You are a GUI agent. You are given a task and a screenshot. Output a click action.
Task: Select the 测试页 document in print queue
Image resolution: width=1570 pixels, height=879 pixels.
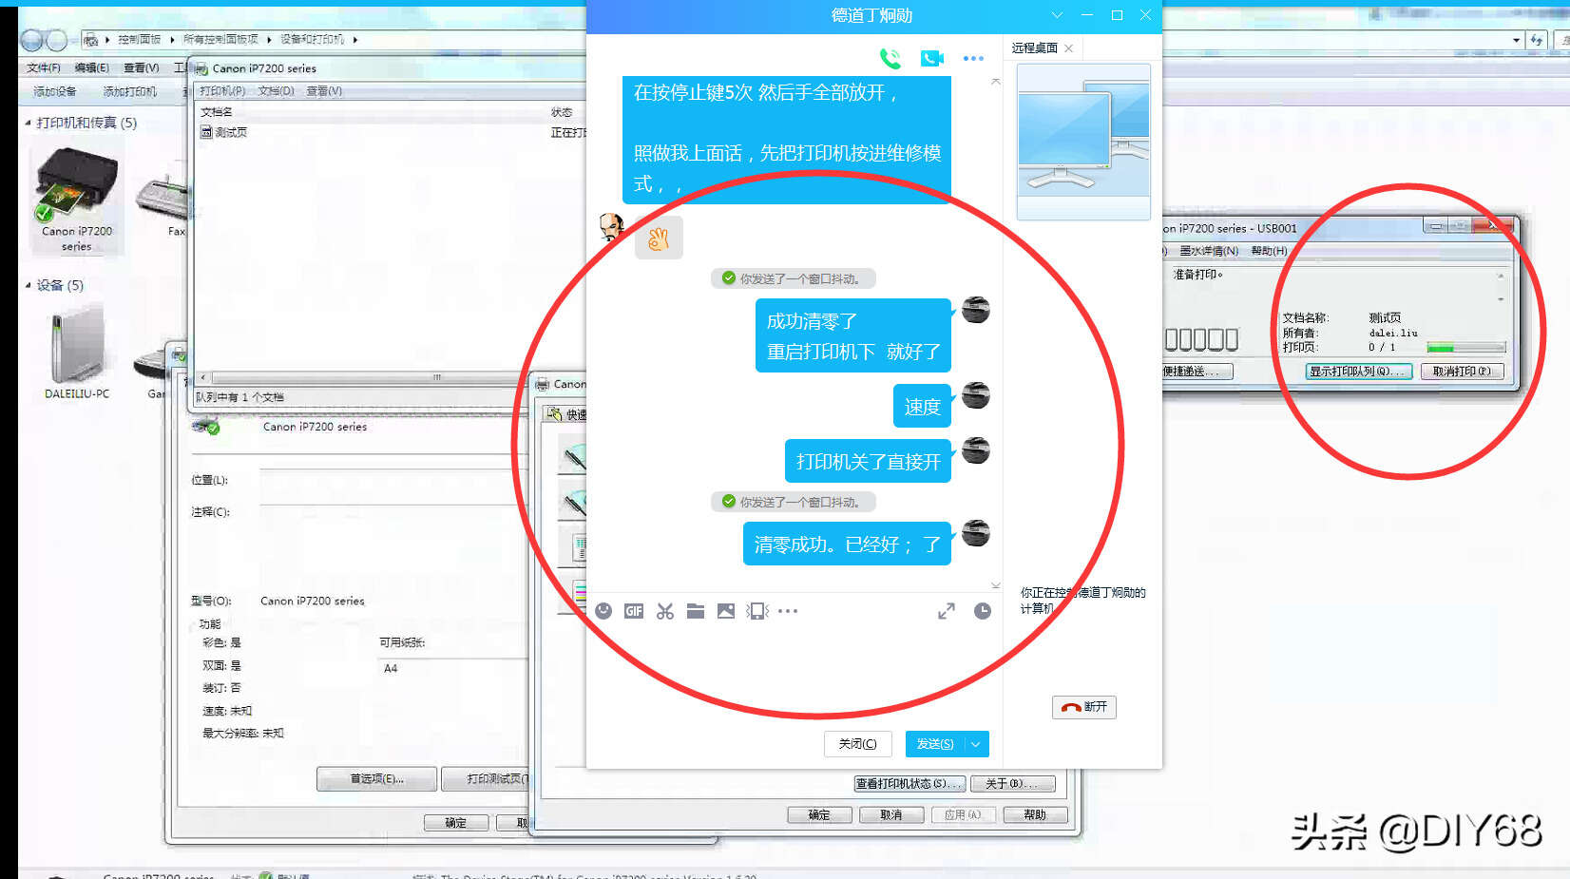point(224,132)
